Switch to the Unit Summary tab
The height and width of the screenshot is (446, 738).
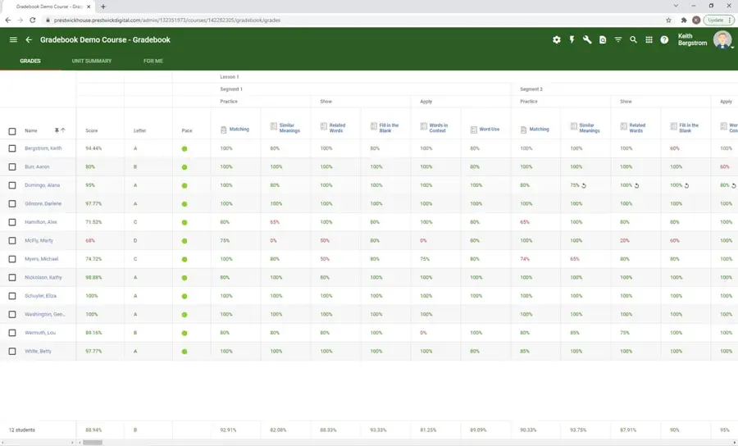coord(92,61)
